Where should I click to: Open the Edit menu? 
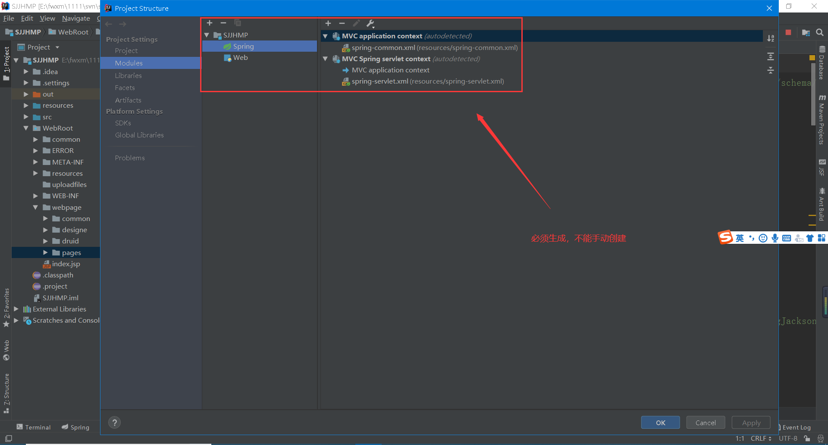coord(27,18)
